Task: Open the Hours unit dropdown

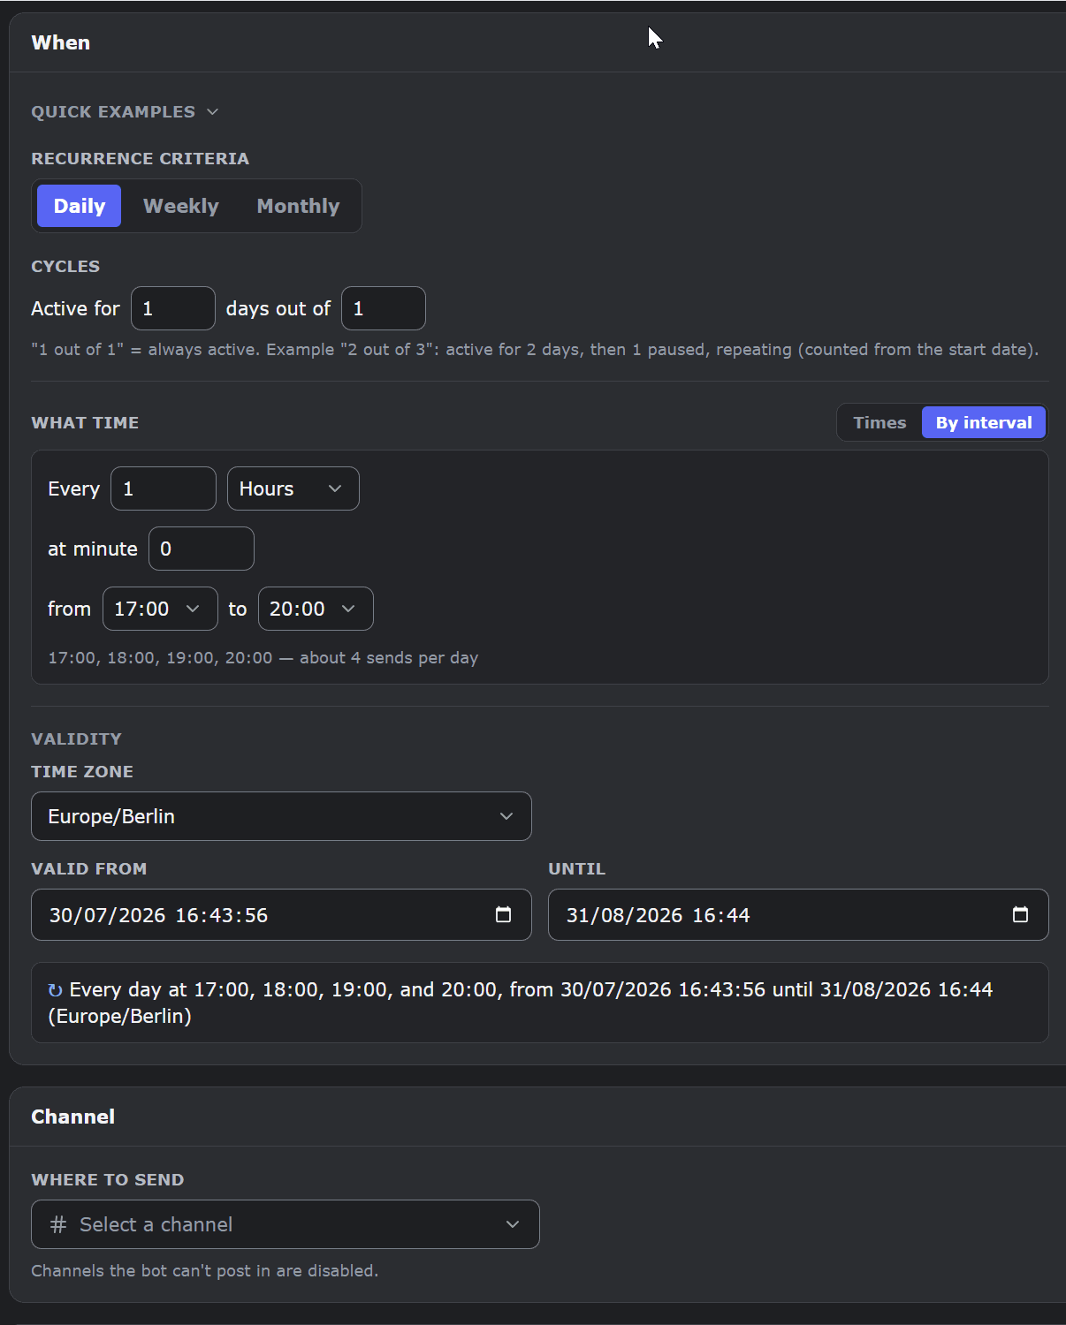Action: tap(293, 488)
